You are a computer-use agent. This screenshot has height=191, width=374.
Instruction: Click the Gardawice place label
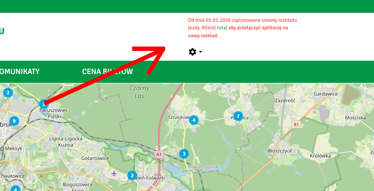coord(326,94)
